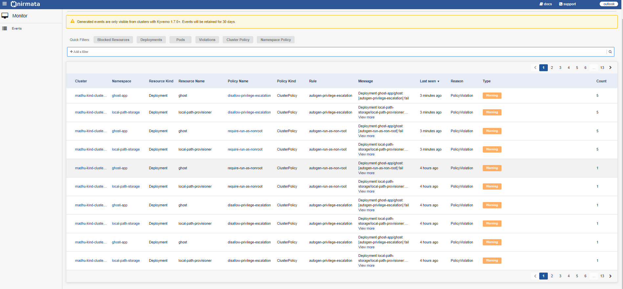Screen dimensions: 623x289
Task: Select the Type column header
Action: click(x=486, y=81)
